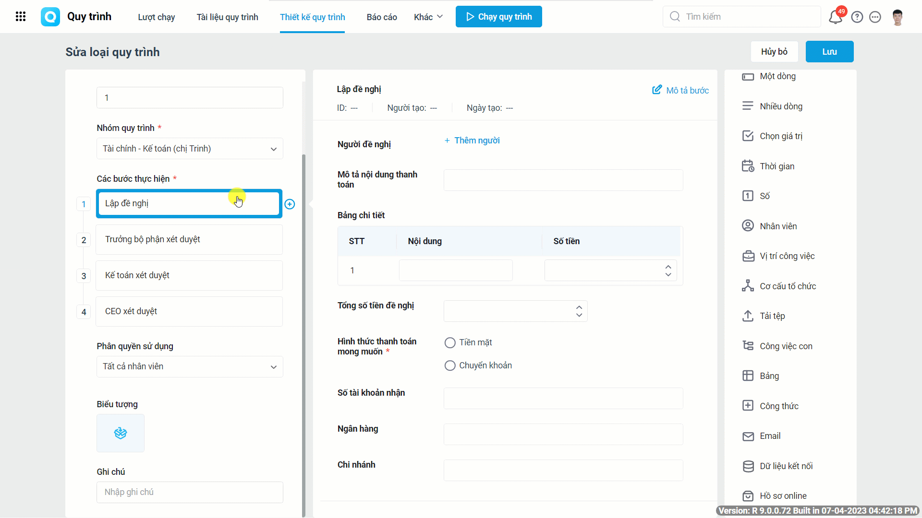Click the Hủy bỏ button

pos(774,51)
